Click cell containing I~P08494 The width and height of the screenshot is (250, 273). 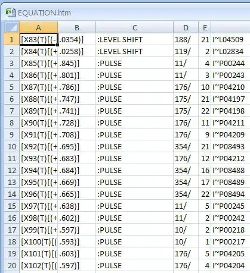tap(230, 194)
